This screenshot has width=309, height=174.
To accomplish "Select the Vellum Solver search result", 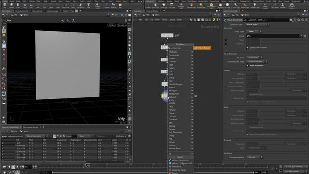I will click(x=202, y=48).
